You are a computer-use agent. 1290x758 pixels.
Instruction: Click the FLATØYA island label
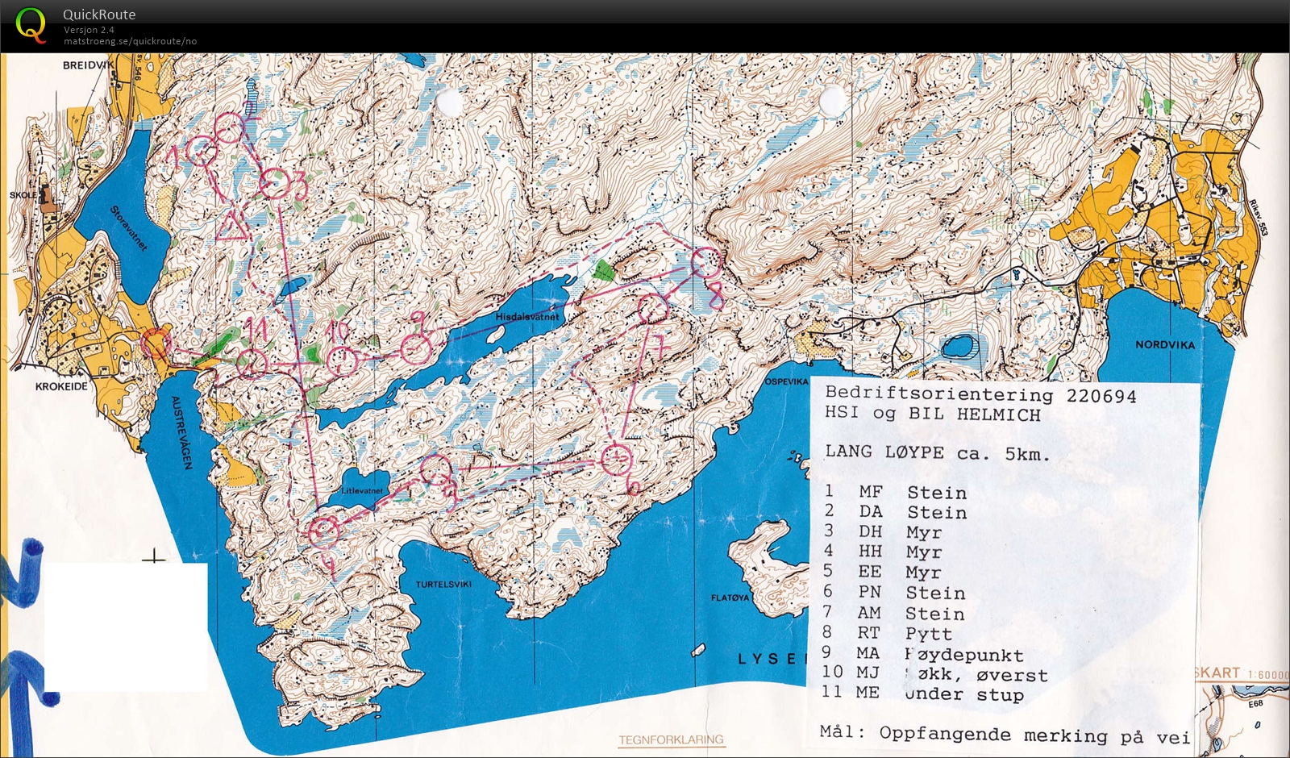pos(730,598)
